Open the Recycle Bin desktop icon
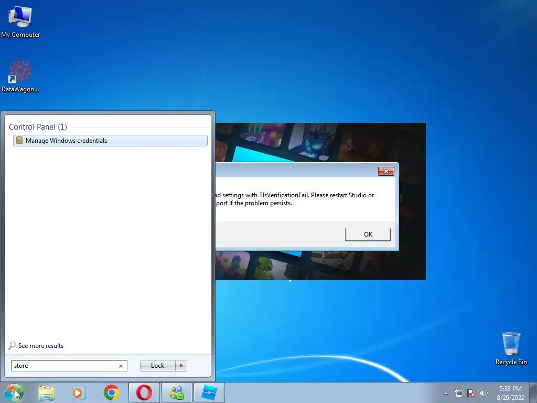The width and height of the screenshot is (537, 403). [x=511, y=348]
